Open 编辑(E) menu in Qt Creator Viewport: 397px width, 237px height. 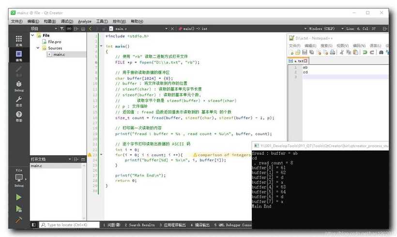[33, 21]
